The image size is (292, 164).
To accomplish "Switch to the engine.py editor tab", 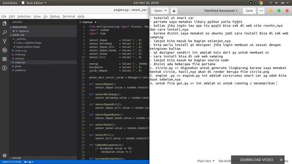I will click(x=87, y=22).
